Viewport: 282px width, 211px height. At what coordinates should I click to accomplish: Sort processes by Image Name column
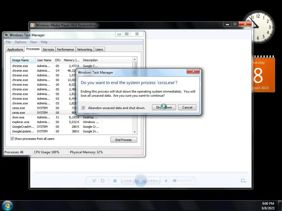coord(23,60)
